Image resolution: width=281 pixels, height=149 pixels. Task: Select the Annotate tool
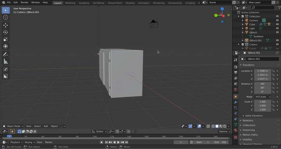(5, 54)
